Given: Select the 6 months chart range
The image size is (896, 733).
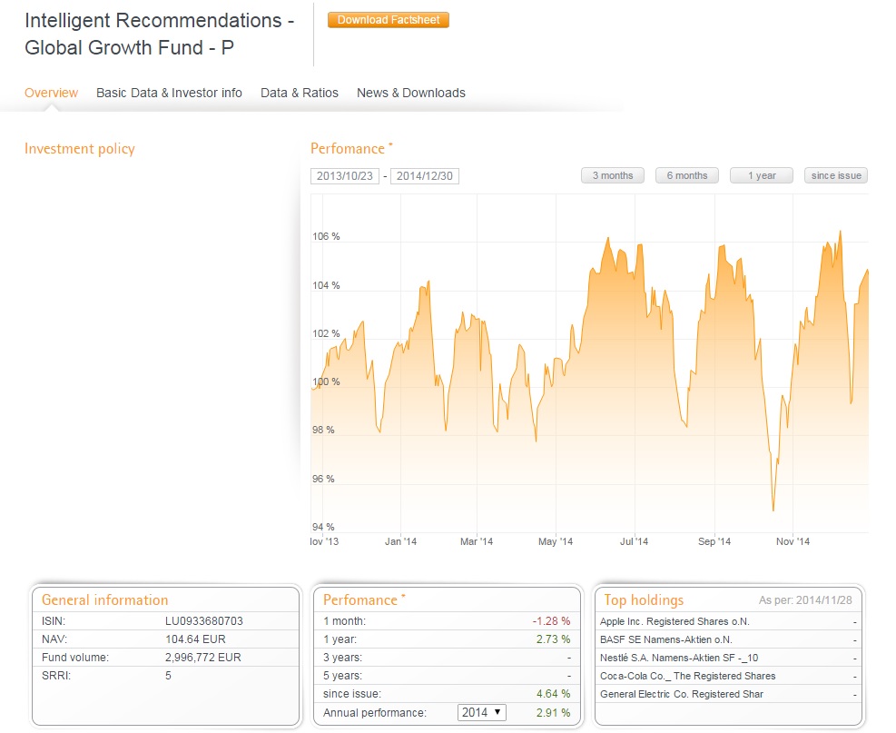Looking at the screenshot, I should click(686, 175).
